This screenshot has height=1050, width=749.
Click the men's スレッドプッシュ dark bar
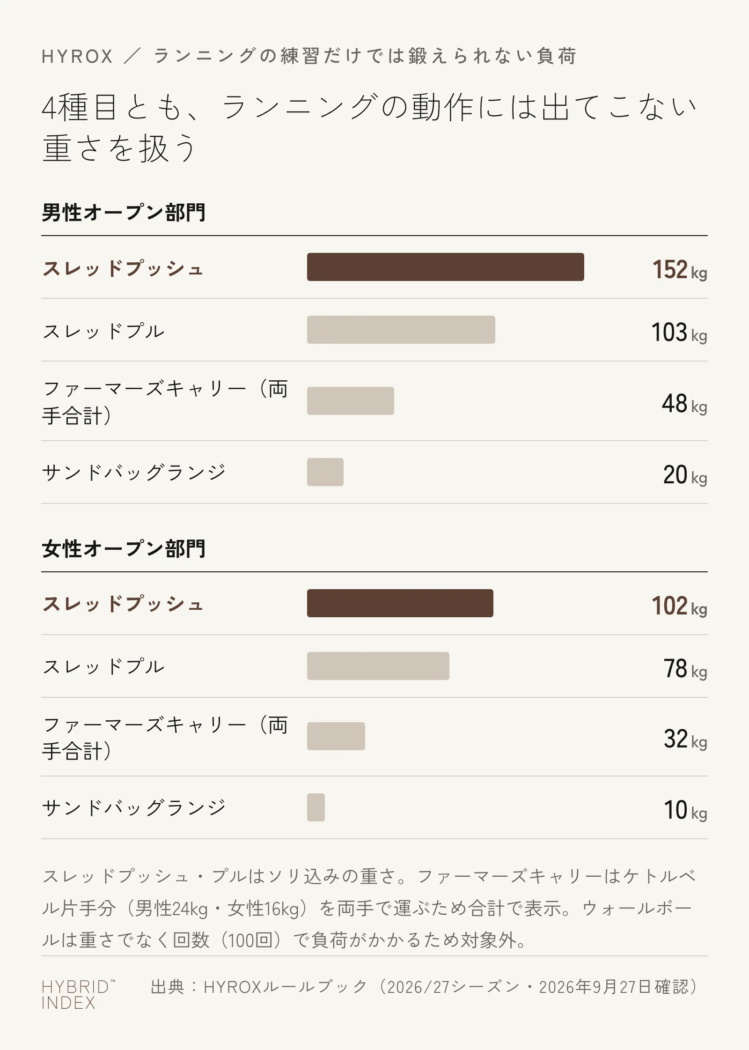[x=445, y=267]
